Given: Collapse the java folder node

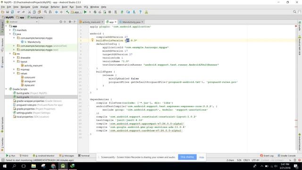Looking at the screenshot, I should coord(10,34).
